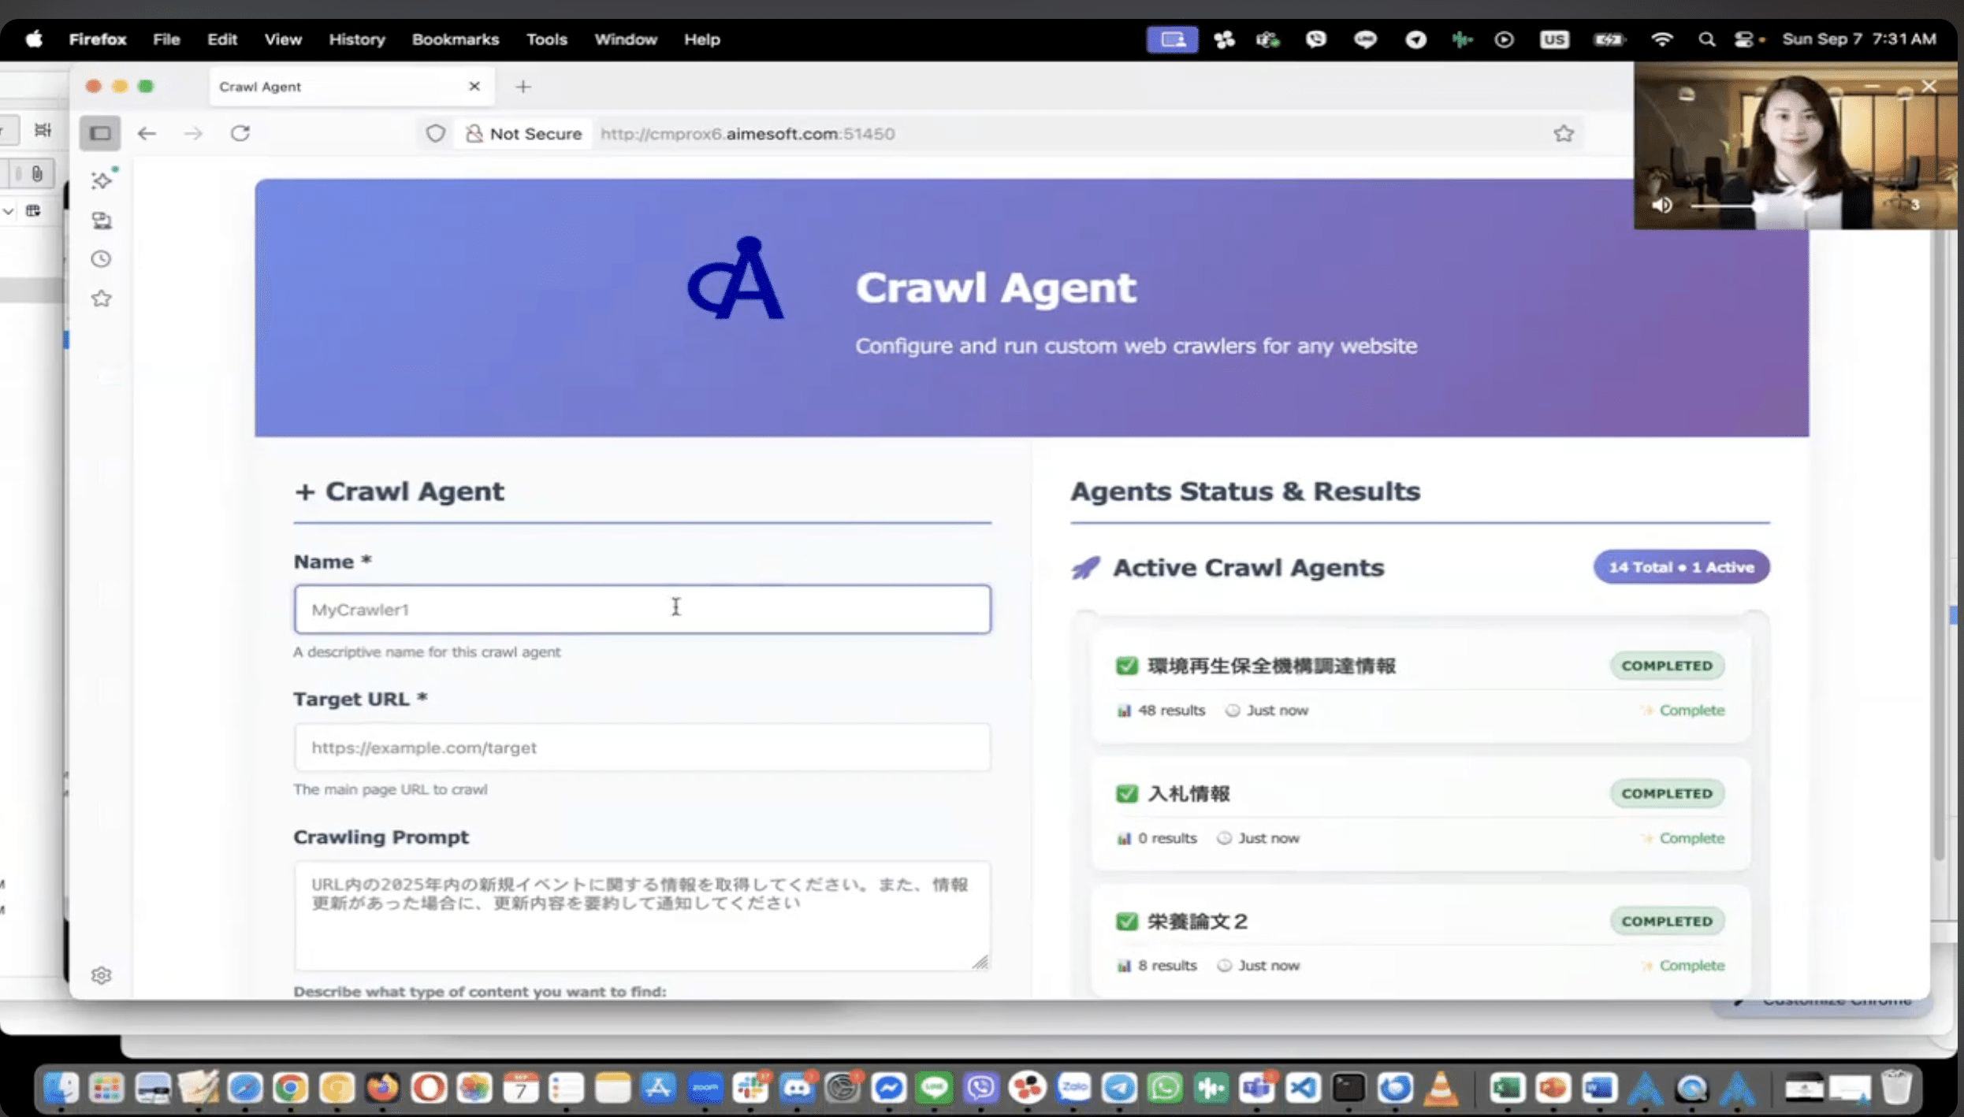Click the Target URL input field
The image size is (1964, 1117).
[642, 747]
